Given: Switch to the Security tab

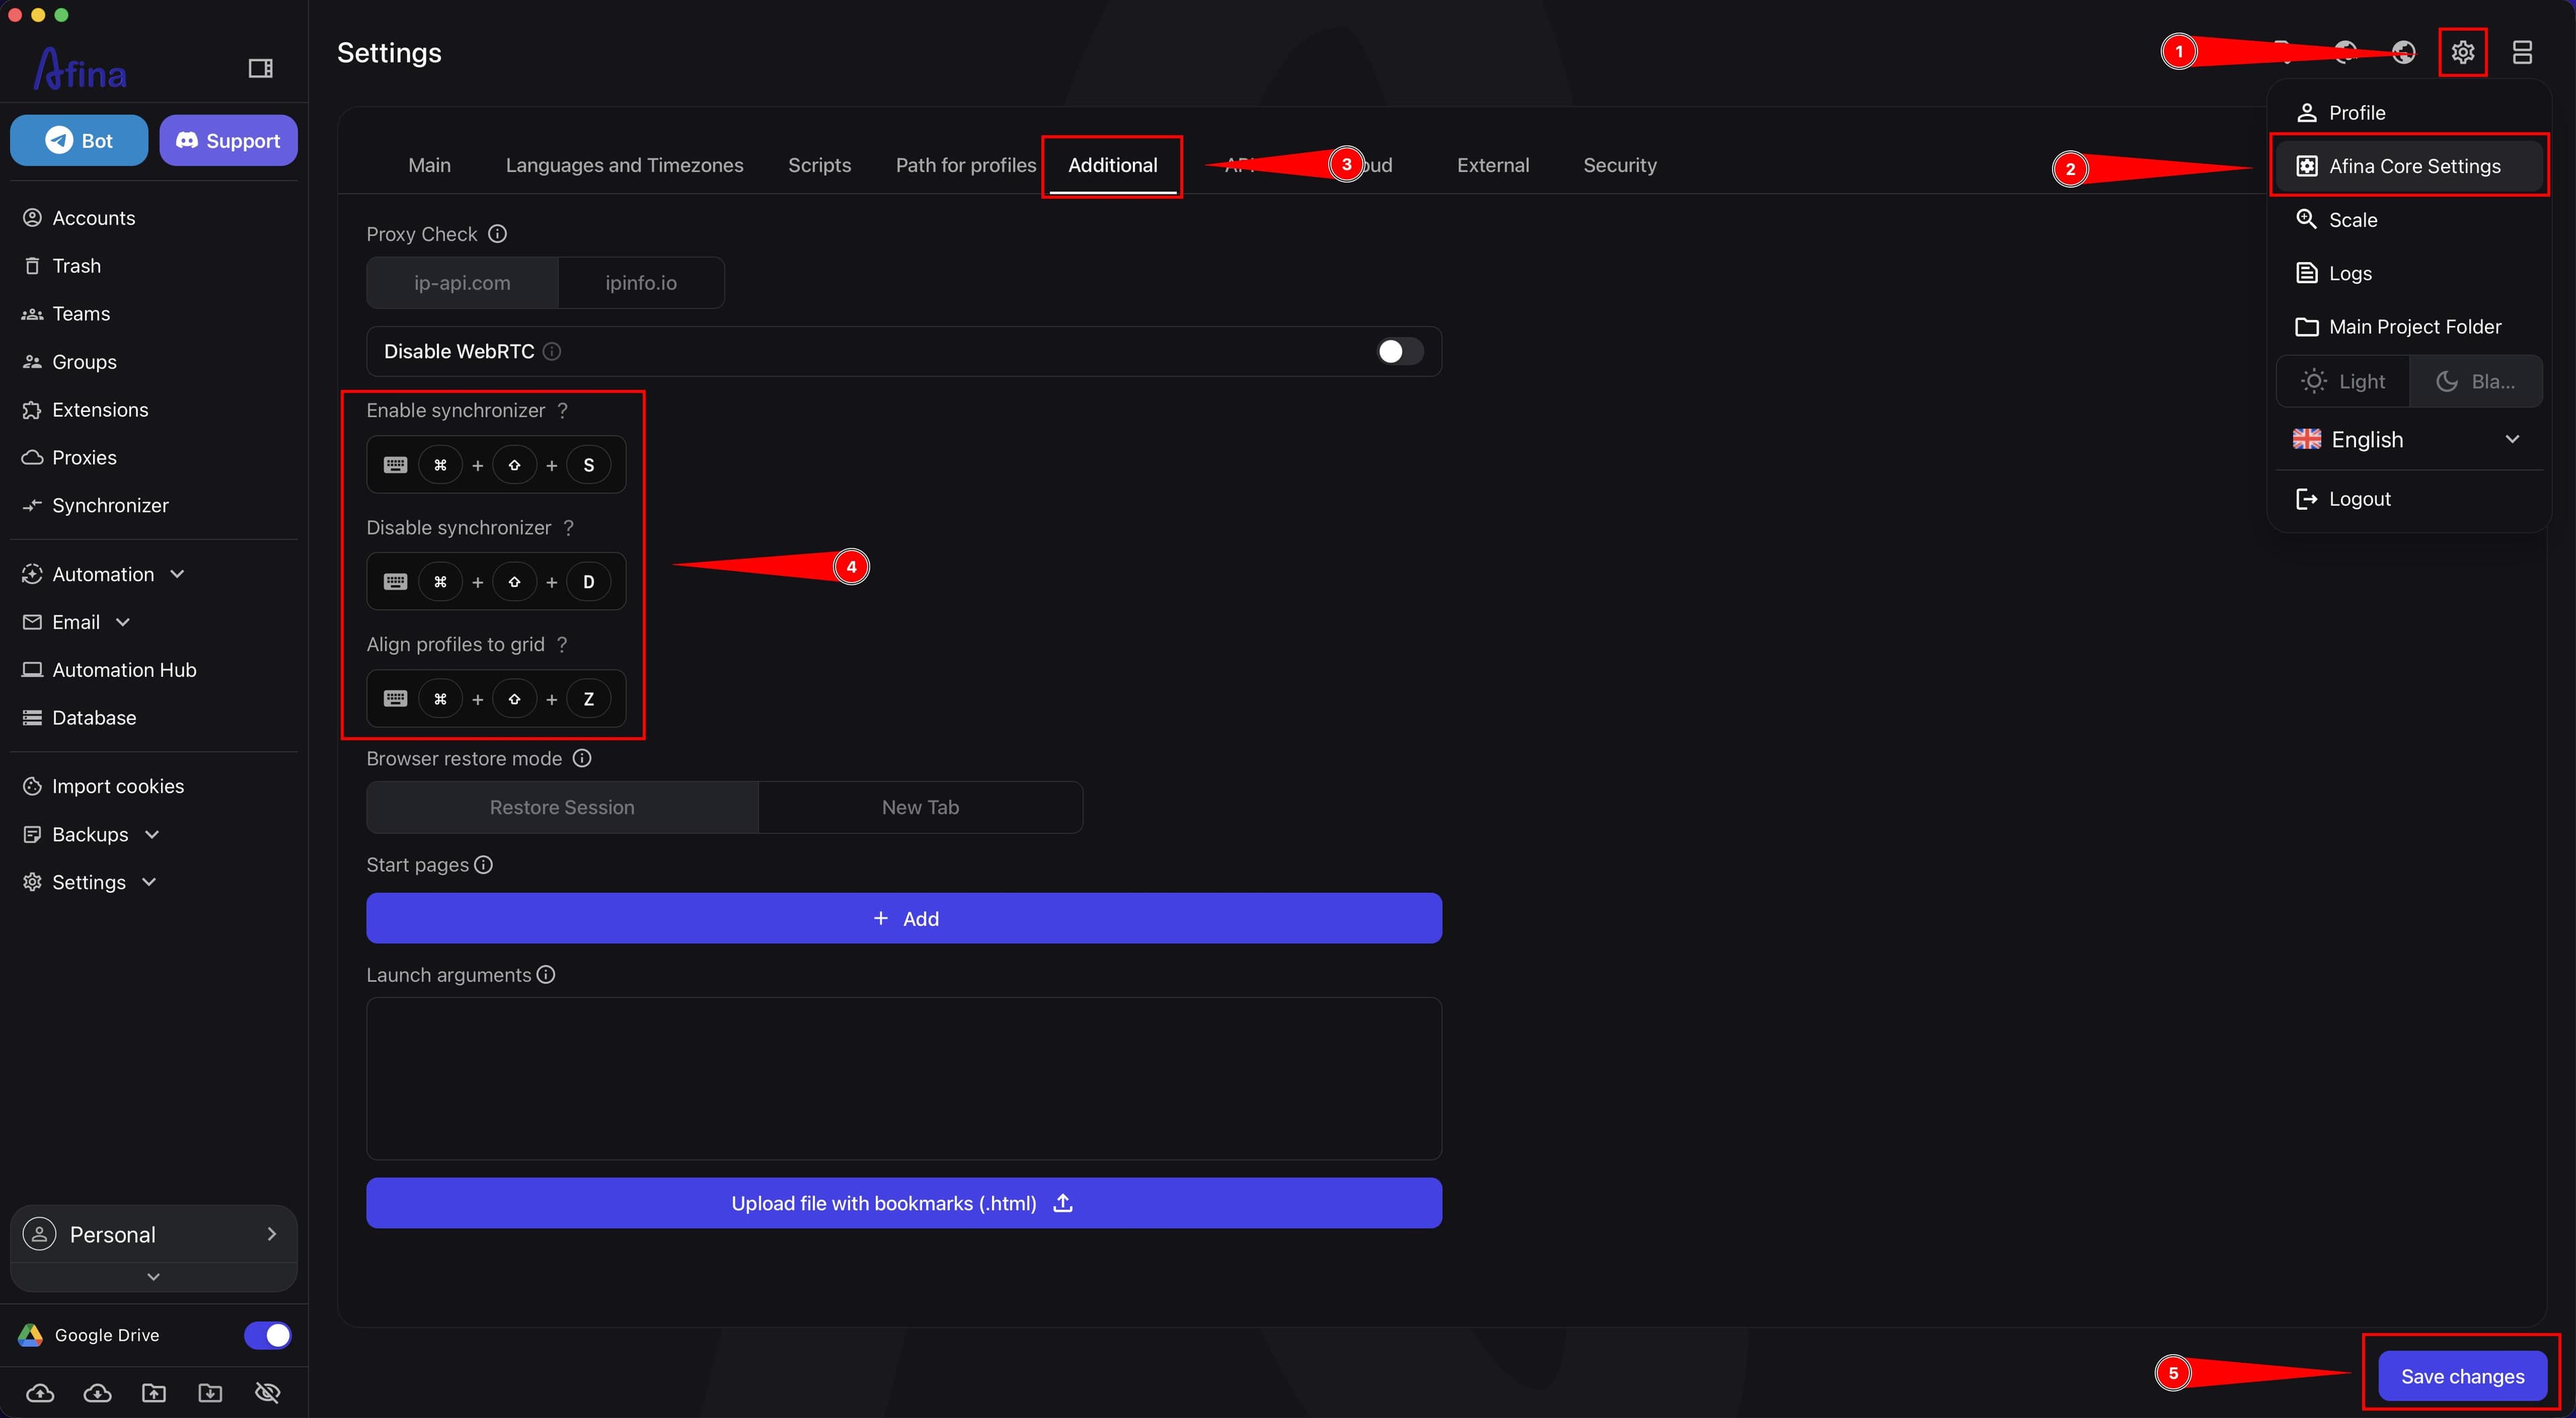Looking at the screenshot, I should click(x=1619, y=165).
